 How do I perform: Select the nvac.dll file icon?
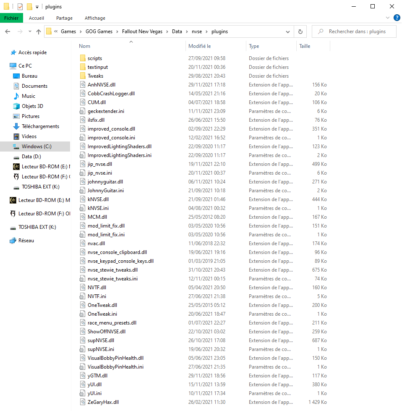(x=83, y=243)
